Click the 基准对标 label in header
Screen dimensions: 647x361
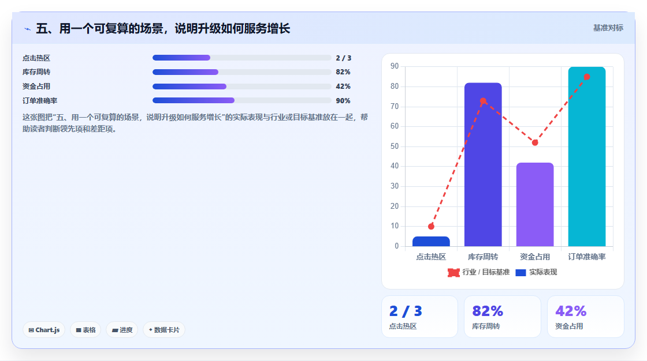(608, 28)
